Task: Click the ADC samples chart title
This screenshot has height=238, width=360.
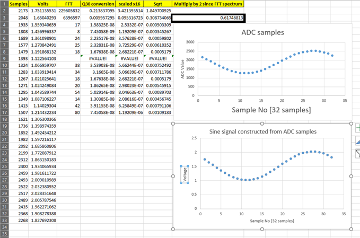Action: click(x=262, y=32)
